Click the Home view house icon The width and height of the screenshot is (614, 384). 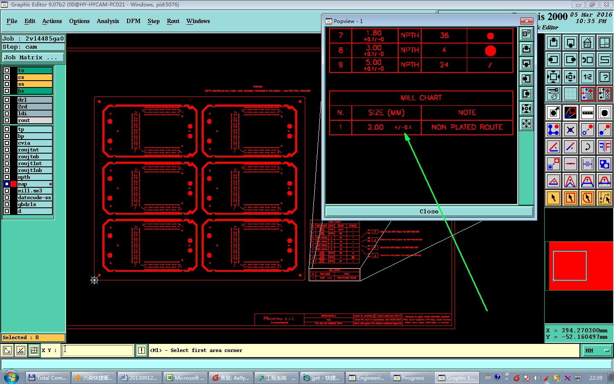pos(588,43)
